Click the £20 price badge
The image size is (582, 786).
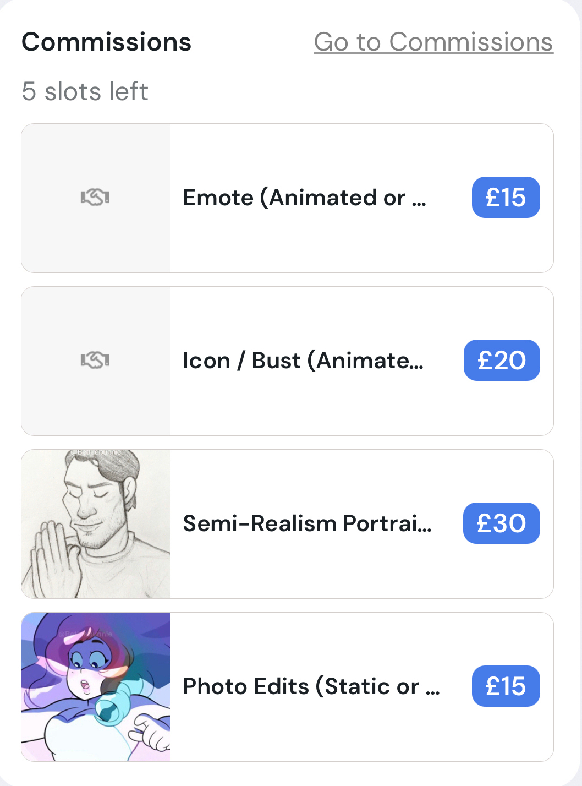pyautogui.click(x=501, y=361)
